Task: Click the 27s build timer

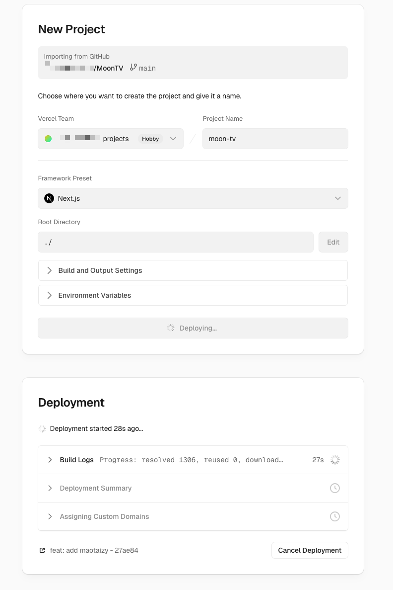Action: (318, 460)
